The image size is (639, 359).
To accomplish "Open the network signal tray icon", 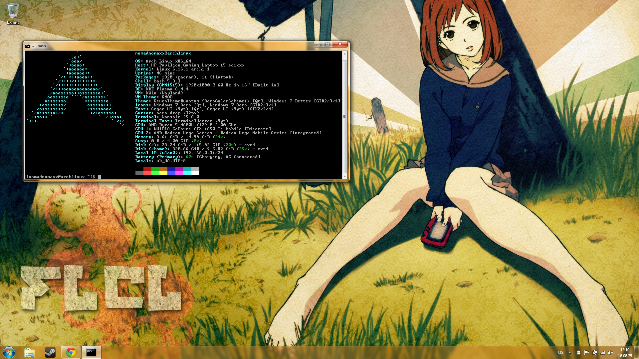I will (602, 353).
